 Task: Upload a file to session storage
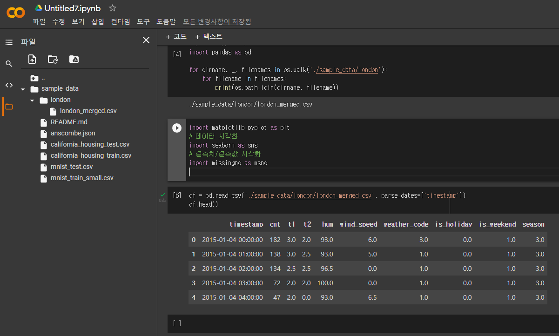pyautogui.click(x=32, y=59)
